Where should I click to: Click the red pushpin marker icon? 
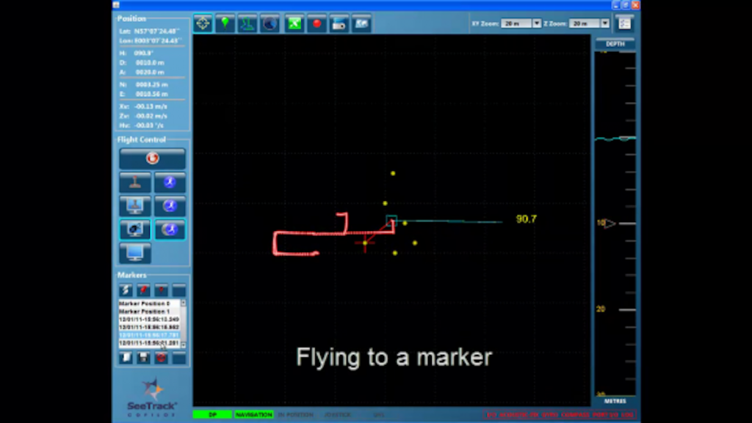(143, 290)
